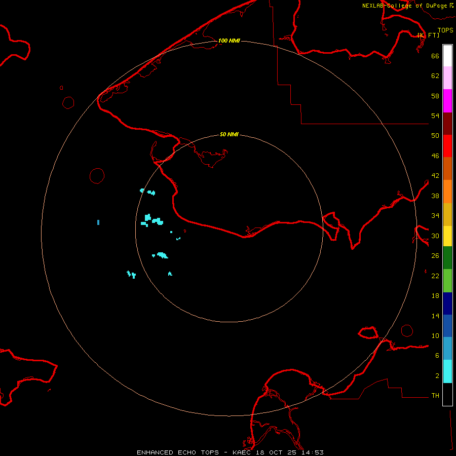456x456 pixels.
Task: Click the "TH" threshold label
Action: coord(435,396)
